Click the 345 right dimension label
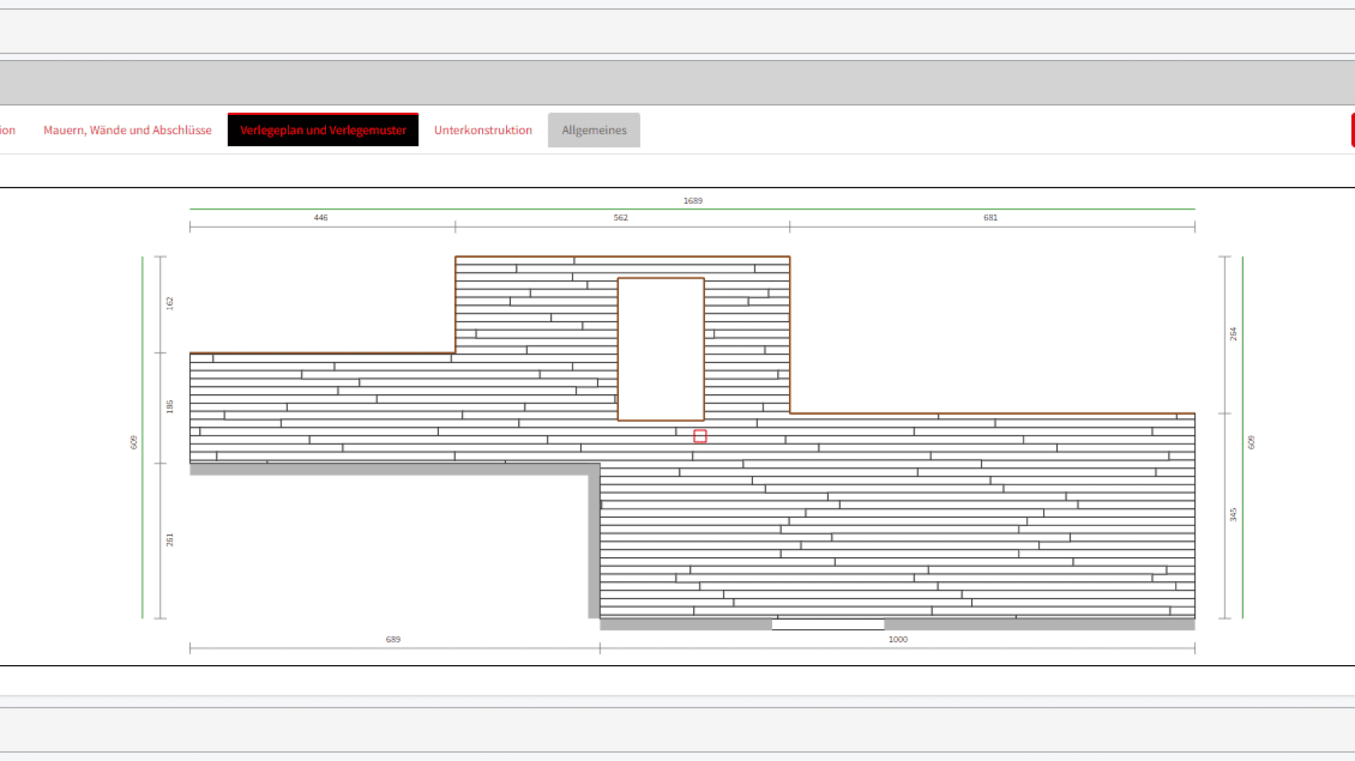This screenshot has height=761, width=1355. pos(1233,515)
